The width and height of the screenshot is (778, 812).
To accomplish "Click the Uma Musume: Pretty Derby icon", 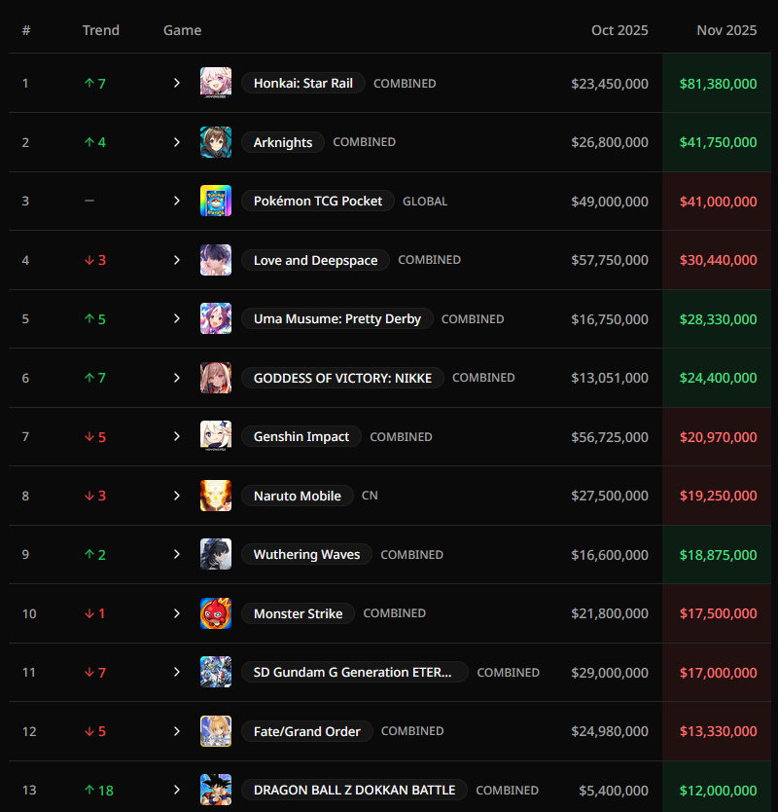I will point(216,318).
